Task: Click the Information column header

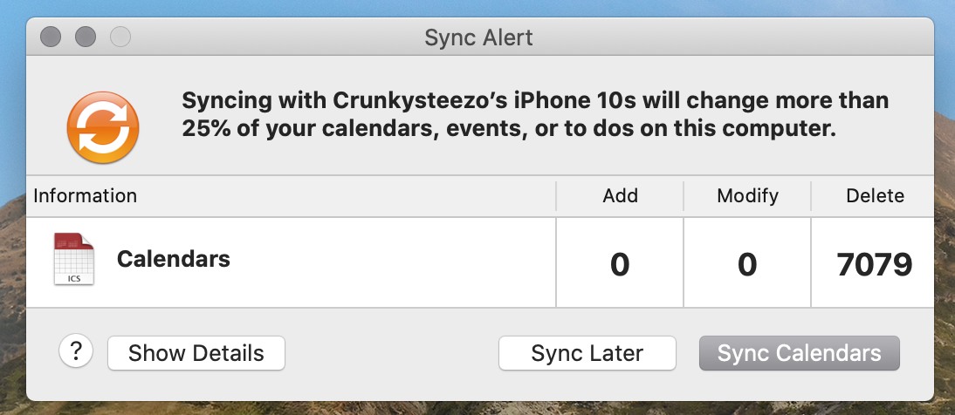Action: (86, 196)
